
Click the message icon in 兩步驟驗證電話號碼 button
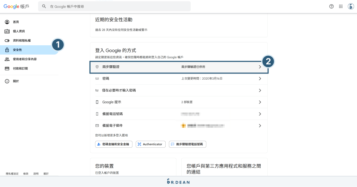click(x=172, y=144)
